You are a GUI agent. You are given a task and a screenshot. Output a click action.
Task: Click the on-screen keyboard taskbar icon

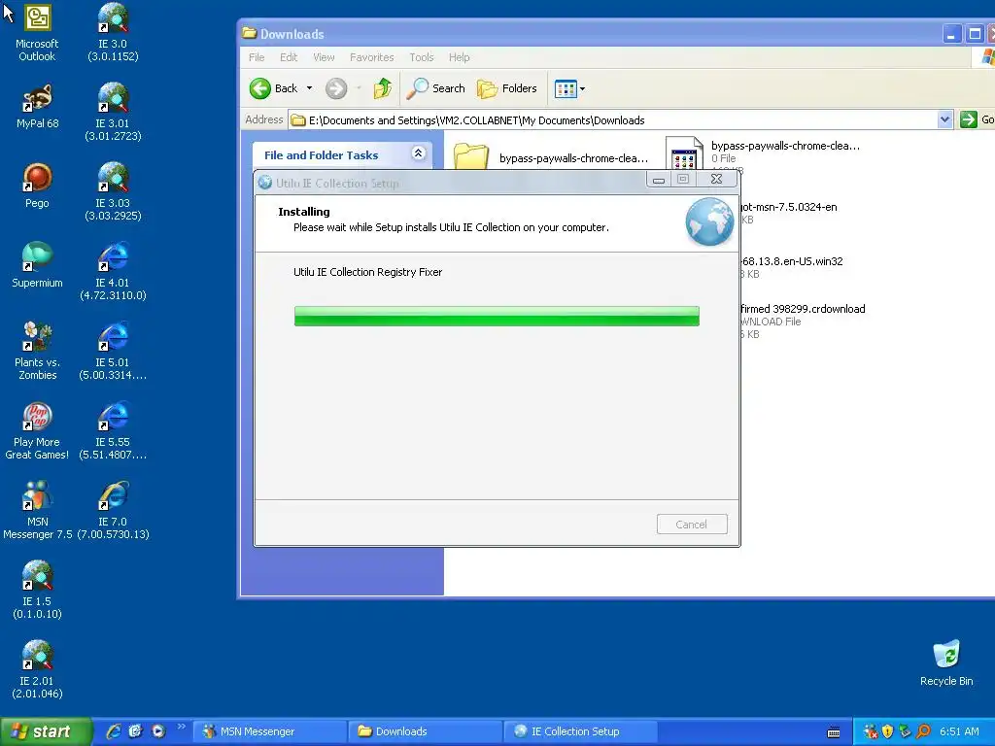[834, 732]
